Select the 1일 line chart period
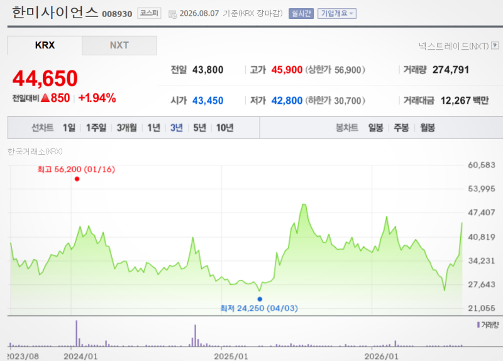503x361 pixels. point(69,128)
